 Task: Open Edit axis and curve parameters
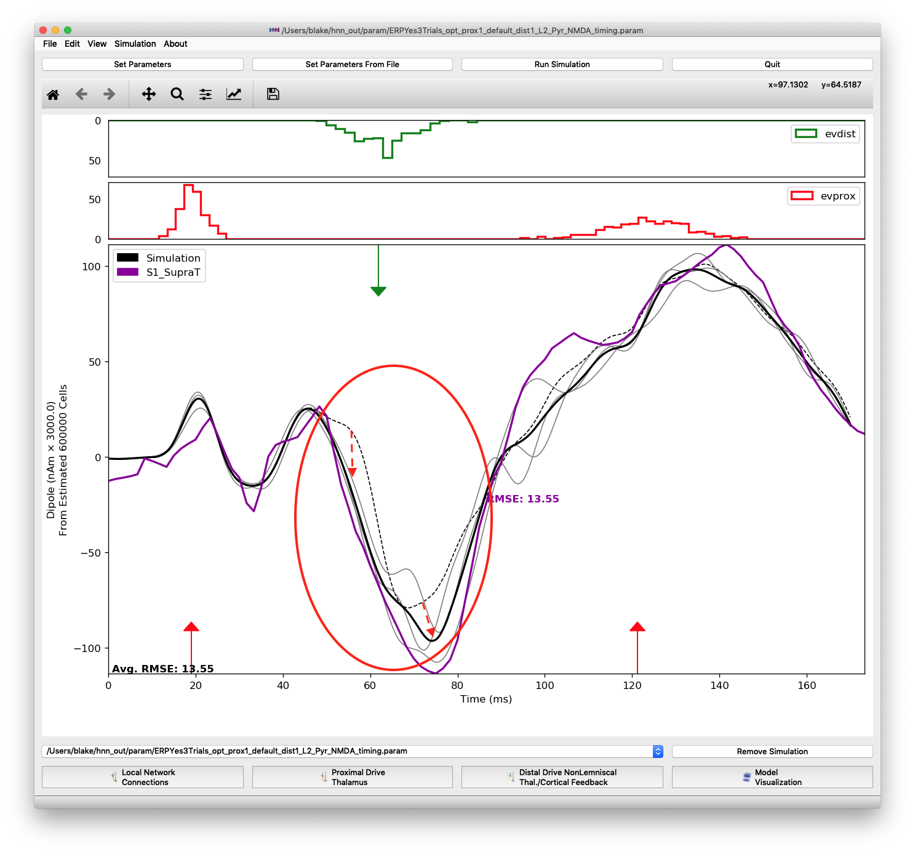coord(234,94)
